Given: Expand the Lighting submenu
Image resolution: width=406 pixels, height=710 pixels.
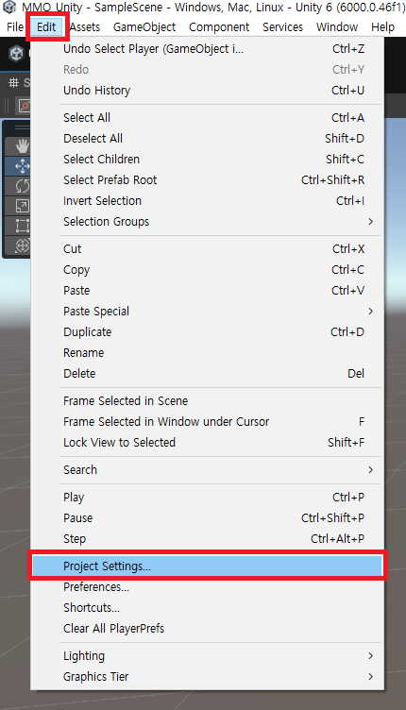Looking at the screenshot, I should click(208, 656).
